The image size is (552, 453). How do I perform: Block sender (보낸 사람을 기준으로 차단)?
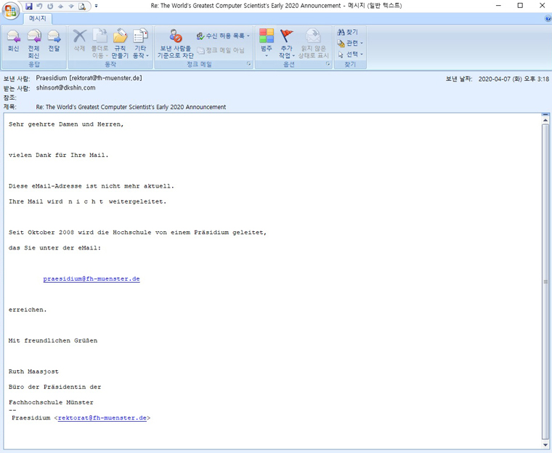pos(175,43)
